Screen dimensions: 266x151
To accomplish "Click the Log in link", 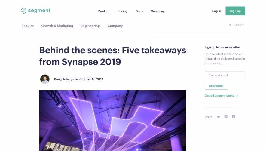I will (x=217, y=11).
